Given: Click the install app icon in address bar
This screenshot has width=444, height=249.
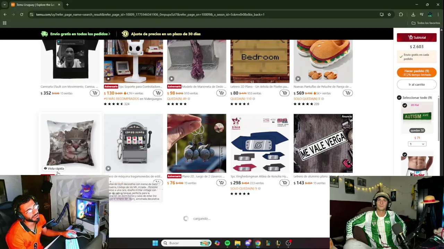Looking at the screenshot, I should coord(382,15).
